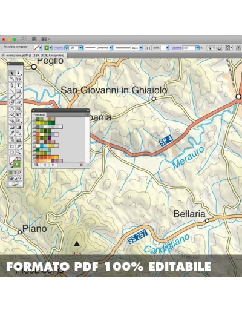This screenshot has height=313, width=242.
Task: Load previous swatch library
Action: click(x=45, y=165)
